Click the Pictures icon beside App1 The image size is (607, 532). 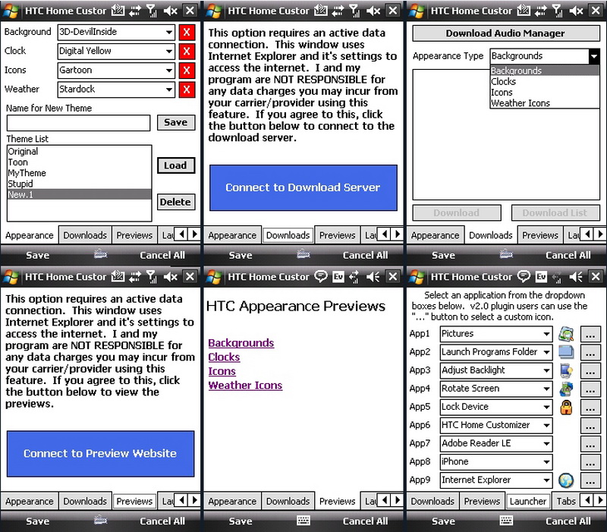[566, 334]
